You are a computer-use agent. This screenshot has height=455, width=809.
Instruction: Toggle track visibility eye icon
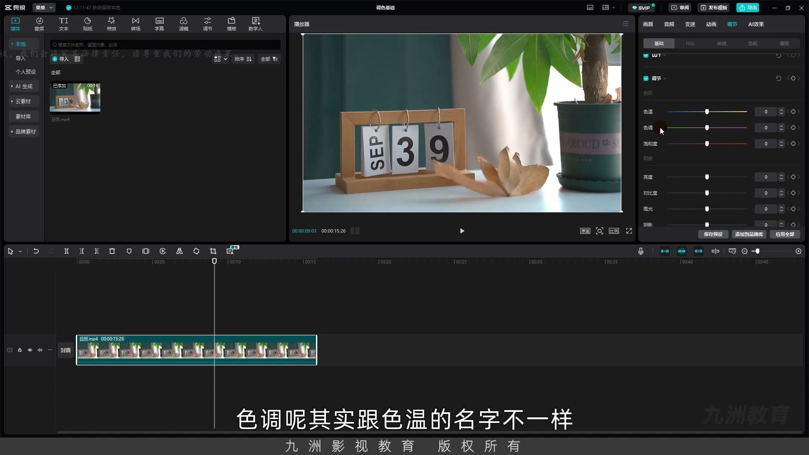pos(30,350)
